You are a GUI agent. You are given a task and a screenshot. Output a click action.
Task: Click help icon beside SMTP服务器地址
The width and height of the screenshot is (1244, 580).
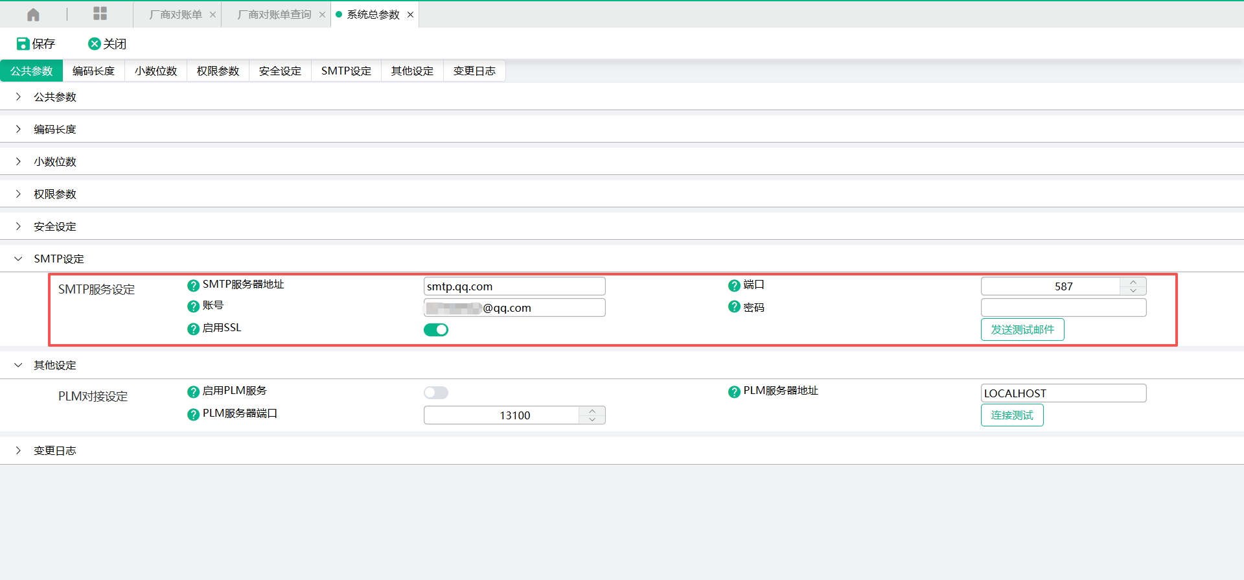(193, 285)
